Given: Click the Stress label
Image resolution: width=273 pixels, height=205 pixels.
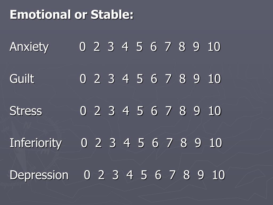Looking at the screenshot, I should (26, 111).
